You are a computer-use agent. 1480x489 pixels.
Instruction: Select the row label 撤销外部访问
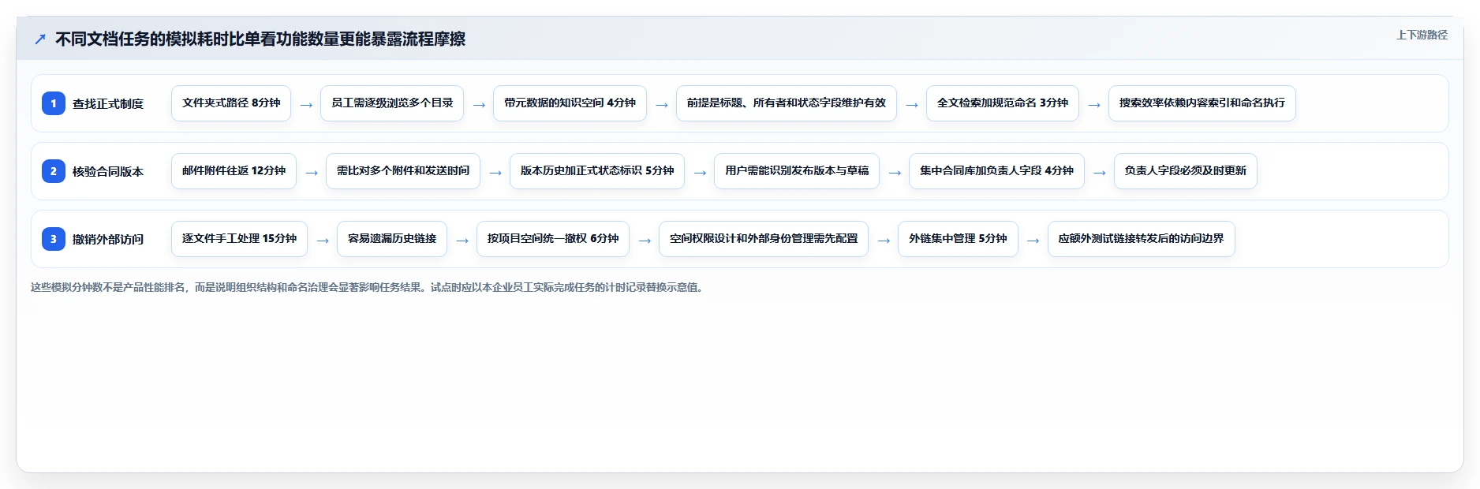108,239
